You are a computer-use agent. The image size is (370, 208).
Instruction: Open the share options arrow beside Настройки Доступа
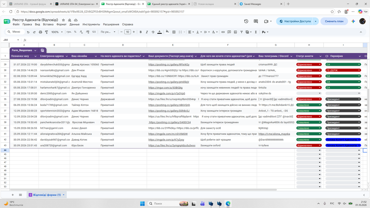tap(316, 21)
